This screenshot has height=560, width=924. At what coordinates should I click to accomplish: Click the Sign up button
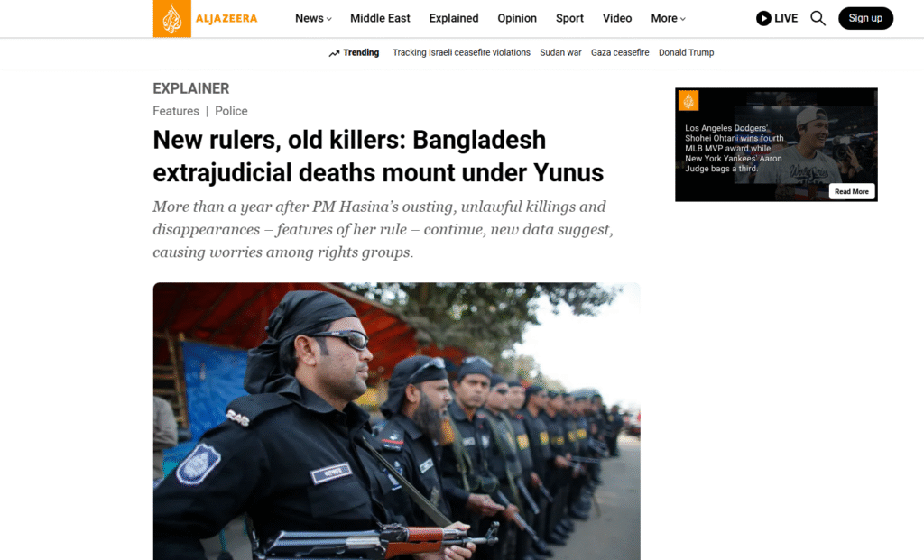(865, 18)
